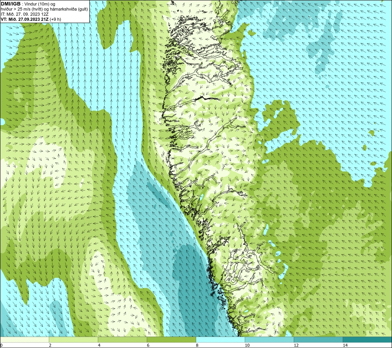The image size is (392, 348).
Task: Click the '12' scale label
Action: click(x=296, y=346)
